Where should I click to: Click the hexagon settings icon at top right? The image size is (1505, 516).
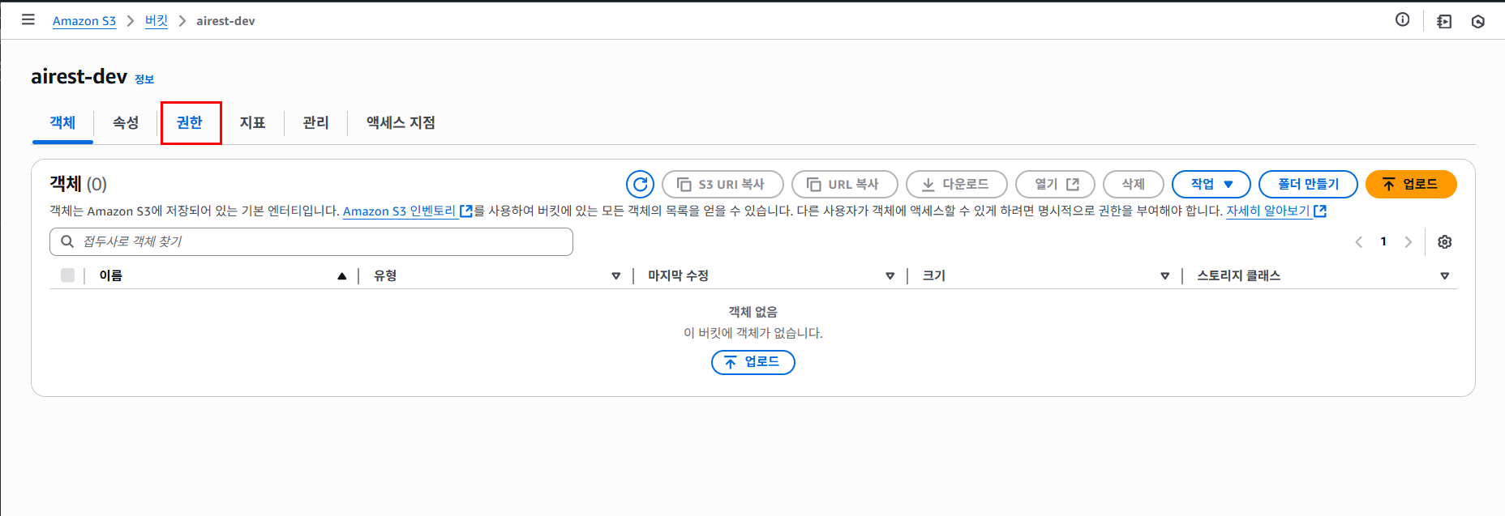tap(1478, 21)
